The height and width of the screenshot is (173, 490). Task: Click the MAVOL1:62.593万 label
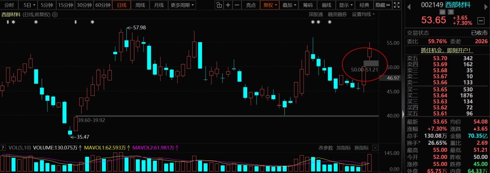coord(107,147)
